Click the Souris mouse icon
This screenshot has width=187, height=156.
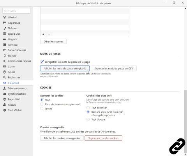tap(5, 72)
